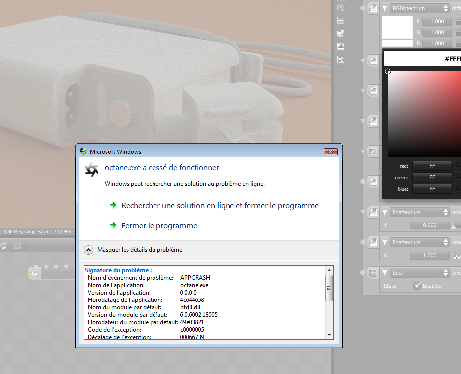Click the problem details scrollbar thumb
Image resolution: width=461 pixels, height=374 pixels.
pyautogui.click(x=329, y=288)
